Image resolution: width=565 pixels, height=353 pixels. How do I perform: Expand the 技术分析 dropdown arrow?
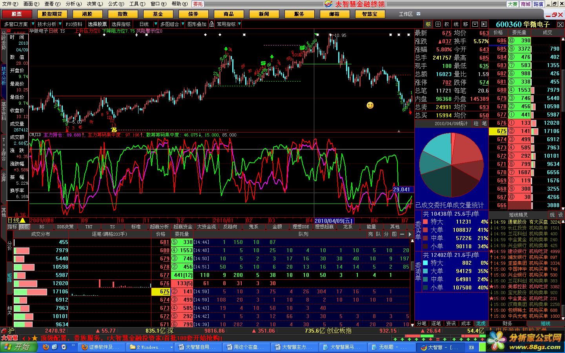(x=60, y=24)
